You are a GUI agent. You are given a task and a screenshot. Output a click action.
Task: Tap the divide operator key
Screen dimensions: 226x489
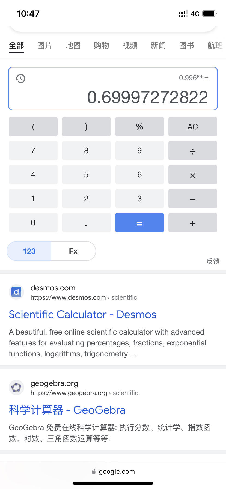click(x=193, y=151)
